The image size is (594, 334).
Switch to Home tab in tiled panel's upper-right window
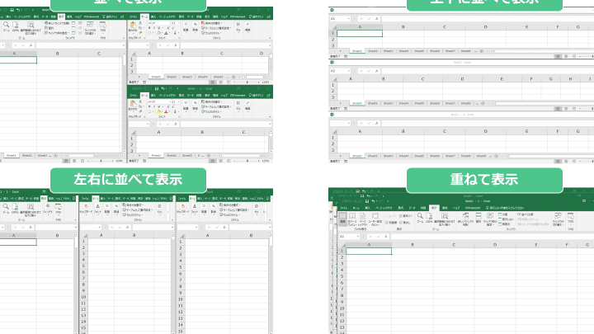pyautogui.click(x=144, y=16)
